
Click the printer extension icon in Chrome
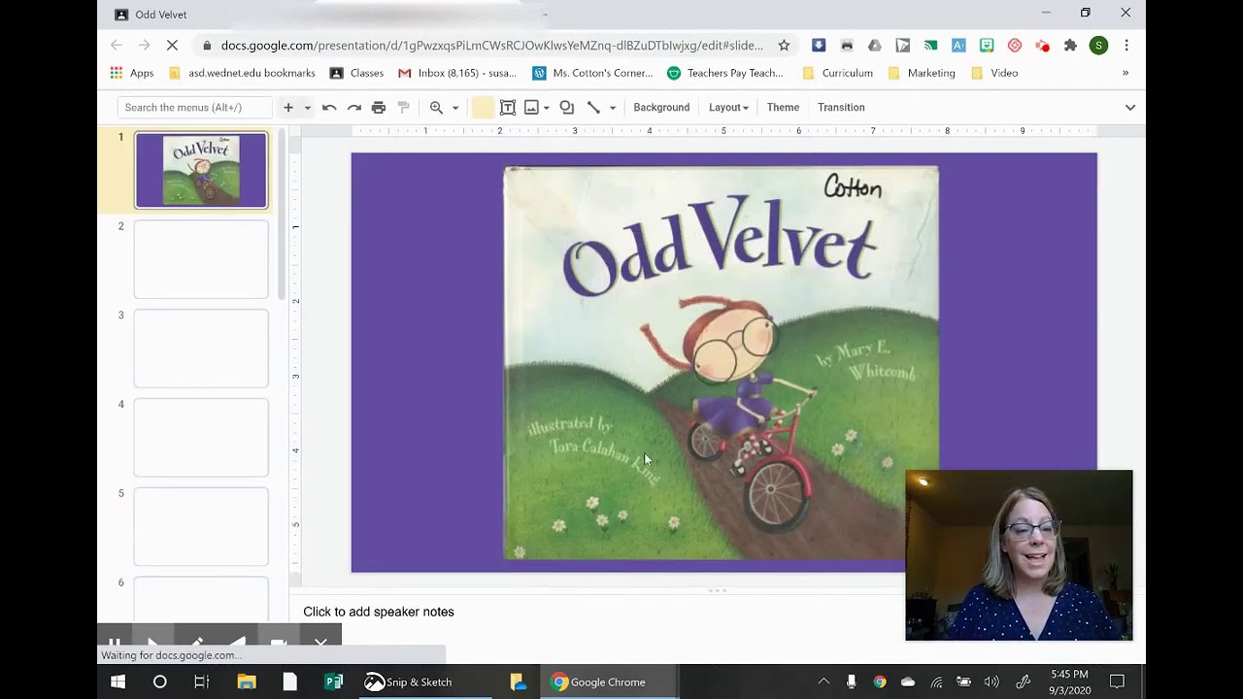[847, 46]
